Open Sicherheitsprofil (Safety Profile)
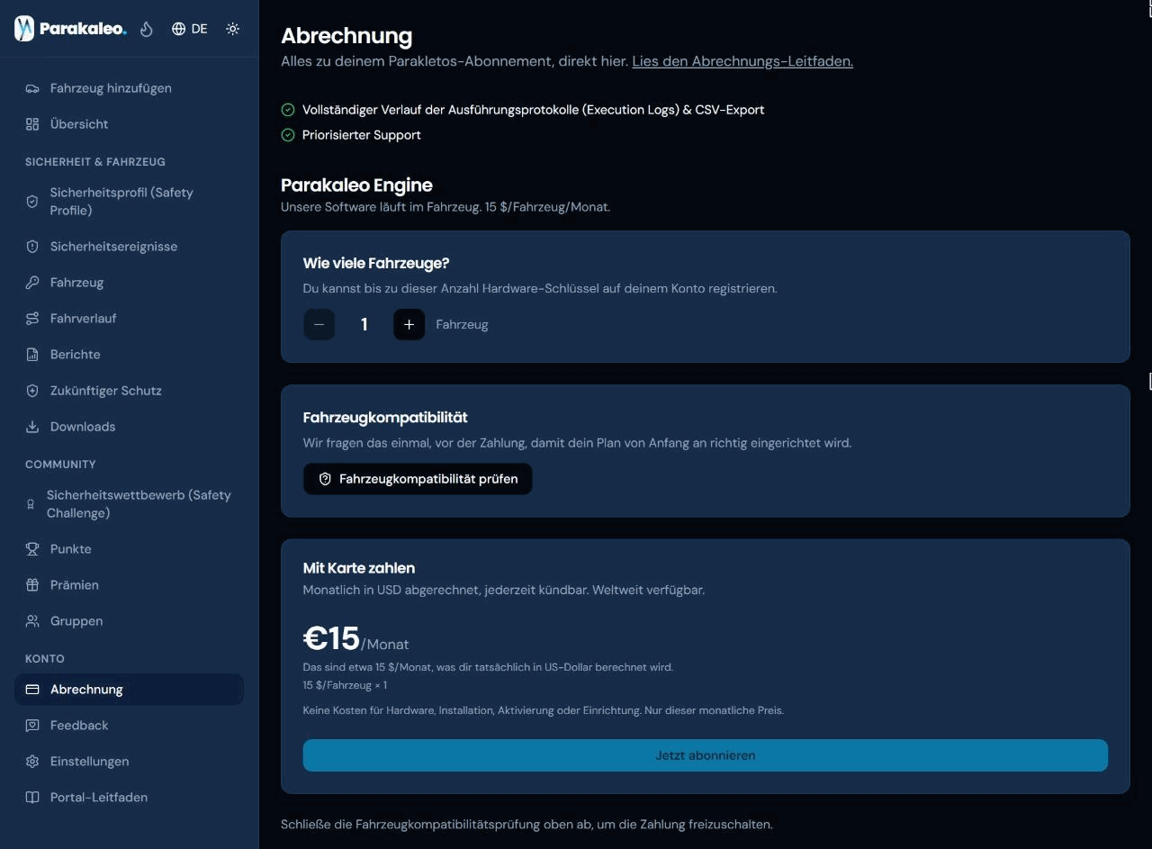This screenshot has height=849, width=1152. click(129, 202)
